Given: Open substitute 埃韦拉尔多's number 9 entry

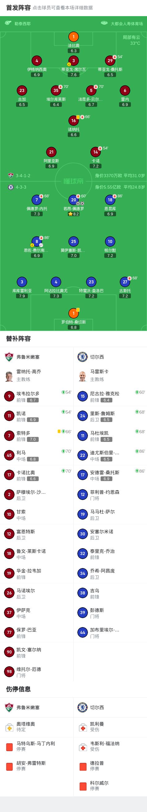Looking at the screenshot, I should pyautogui.click(x=37, y=397).
